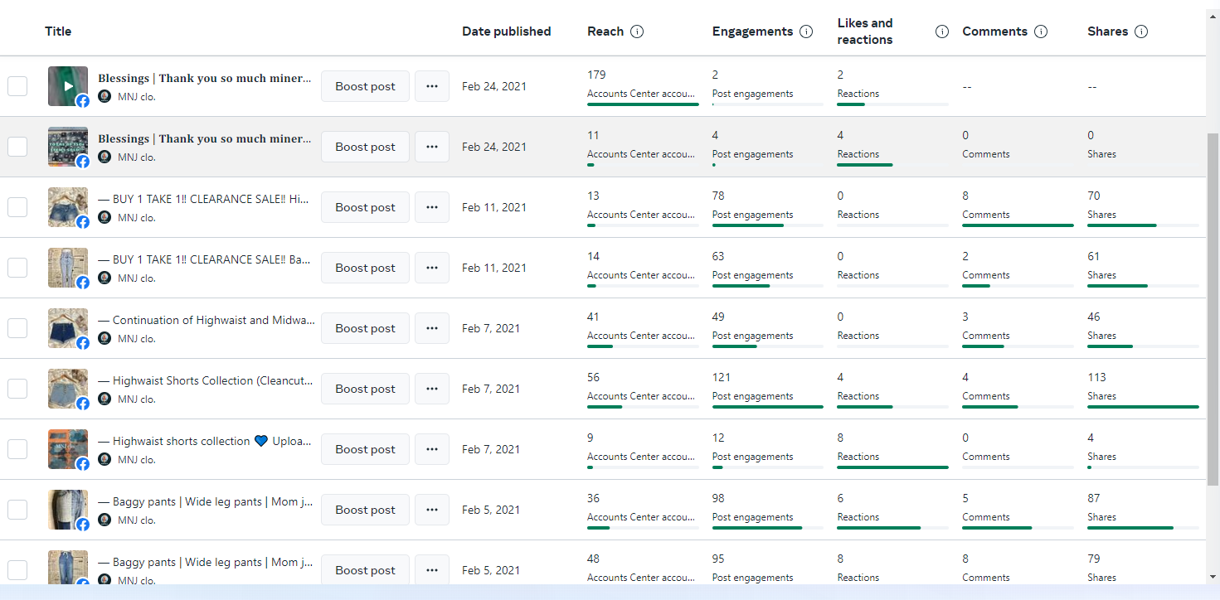Open the Highwaist shorts collection blue heart post title

(x=205, y=441)
